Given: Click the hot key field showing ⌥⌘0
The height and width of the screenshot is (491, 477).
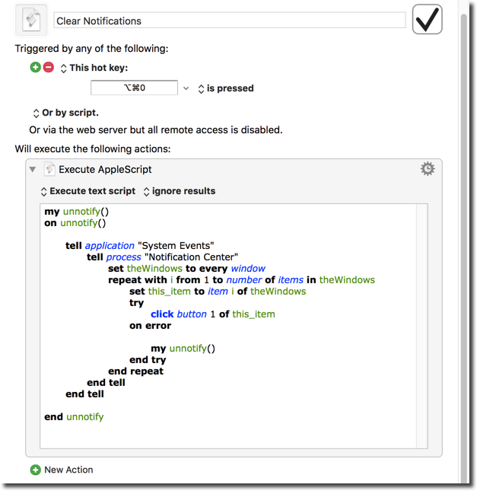Looking at the screenshot, I should [134, 88].
